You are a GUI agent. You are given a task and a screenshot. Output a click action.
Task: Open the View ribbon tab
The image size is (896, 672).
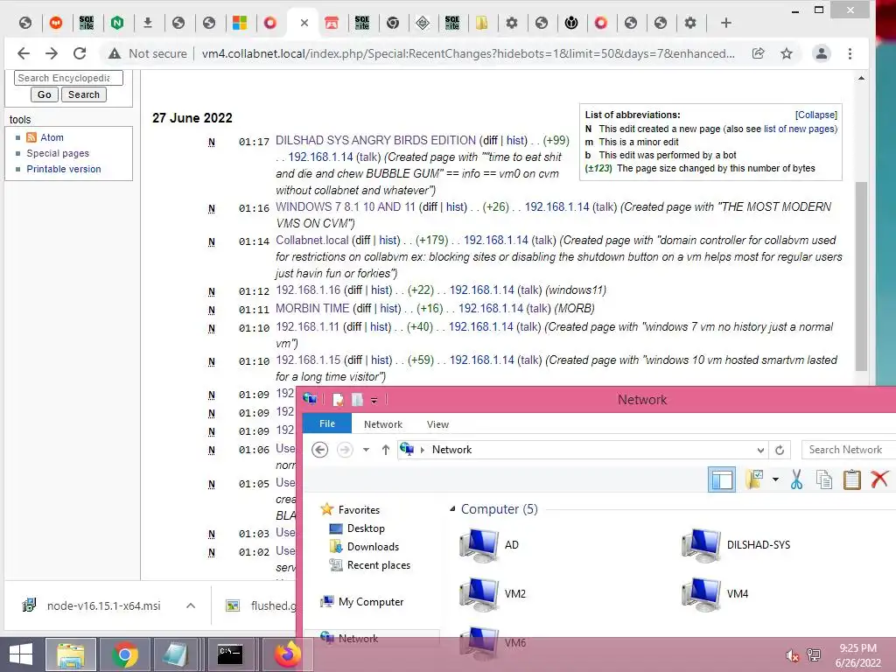[x=437, y=424]
